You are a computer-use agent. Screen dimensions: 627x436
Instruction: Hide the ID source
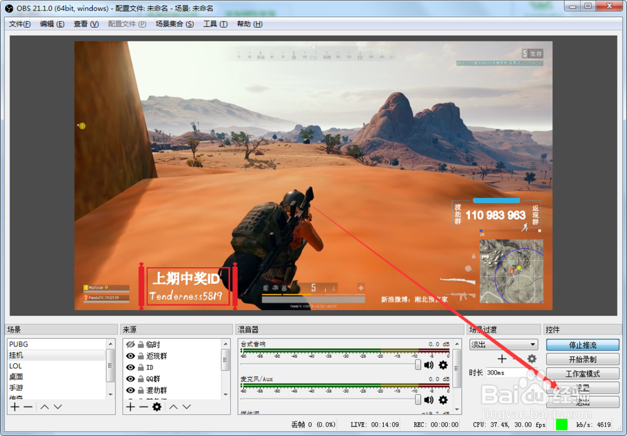130,367
